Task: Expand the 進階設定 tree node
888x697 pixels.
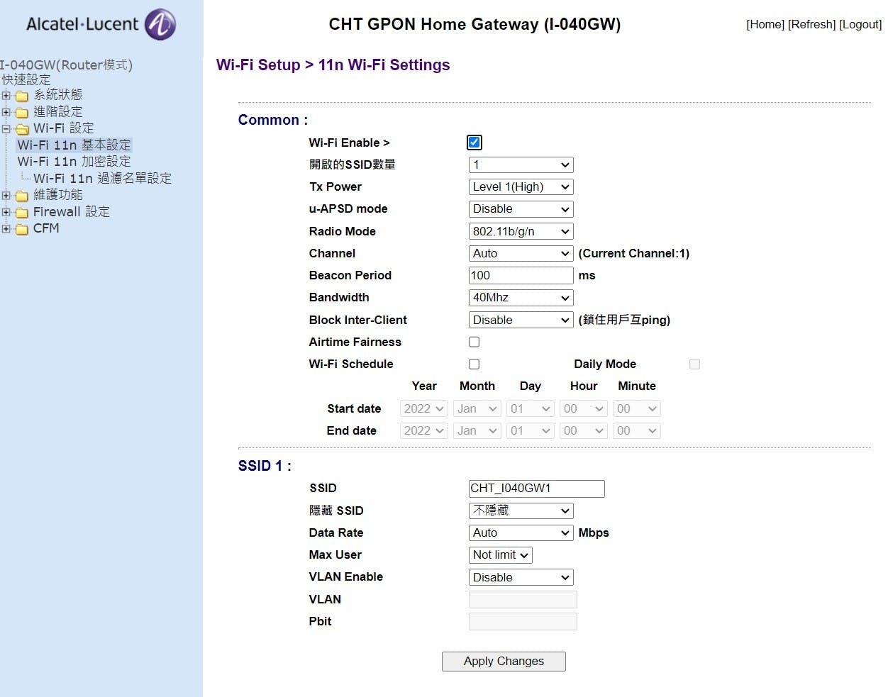Action: click(x=6, y=112)
